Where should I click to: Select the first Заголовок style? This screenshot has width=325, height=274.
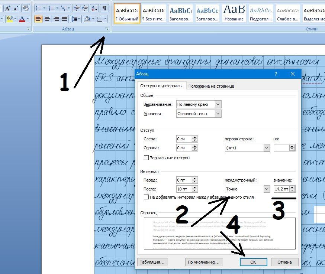click(180, 13)
